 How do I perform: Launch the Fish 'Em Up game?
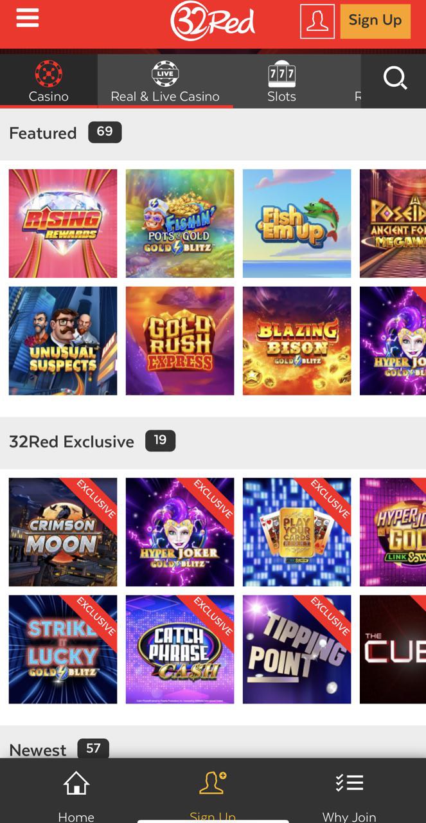(x=297, y=224)
